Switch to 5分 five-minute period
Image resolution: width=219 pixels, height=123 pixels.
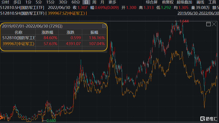[x=39, y=2]
